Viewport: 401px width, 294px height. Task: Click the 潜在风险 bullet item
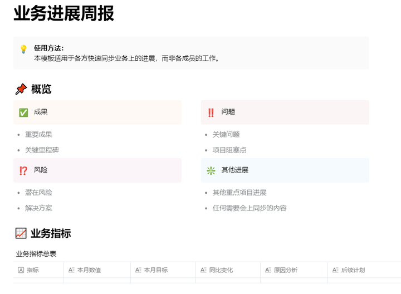pos(38,193)
